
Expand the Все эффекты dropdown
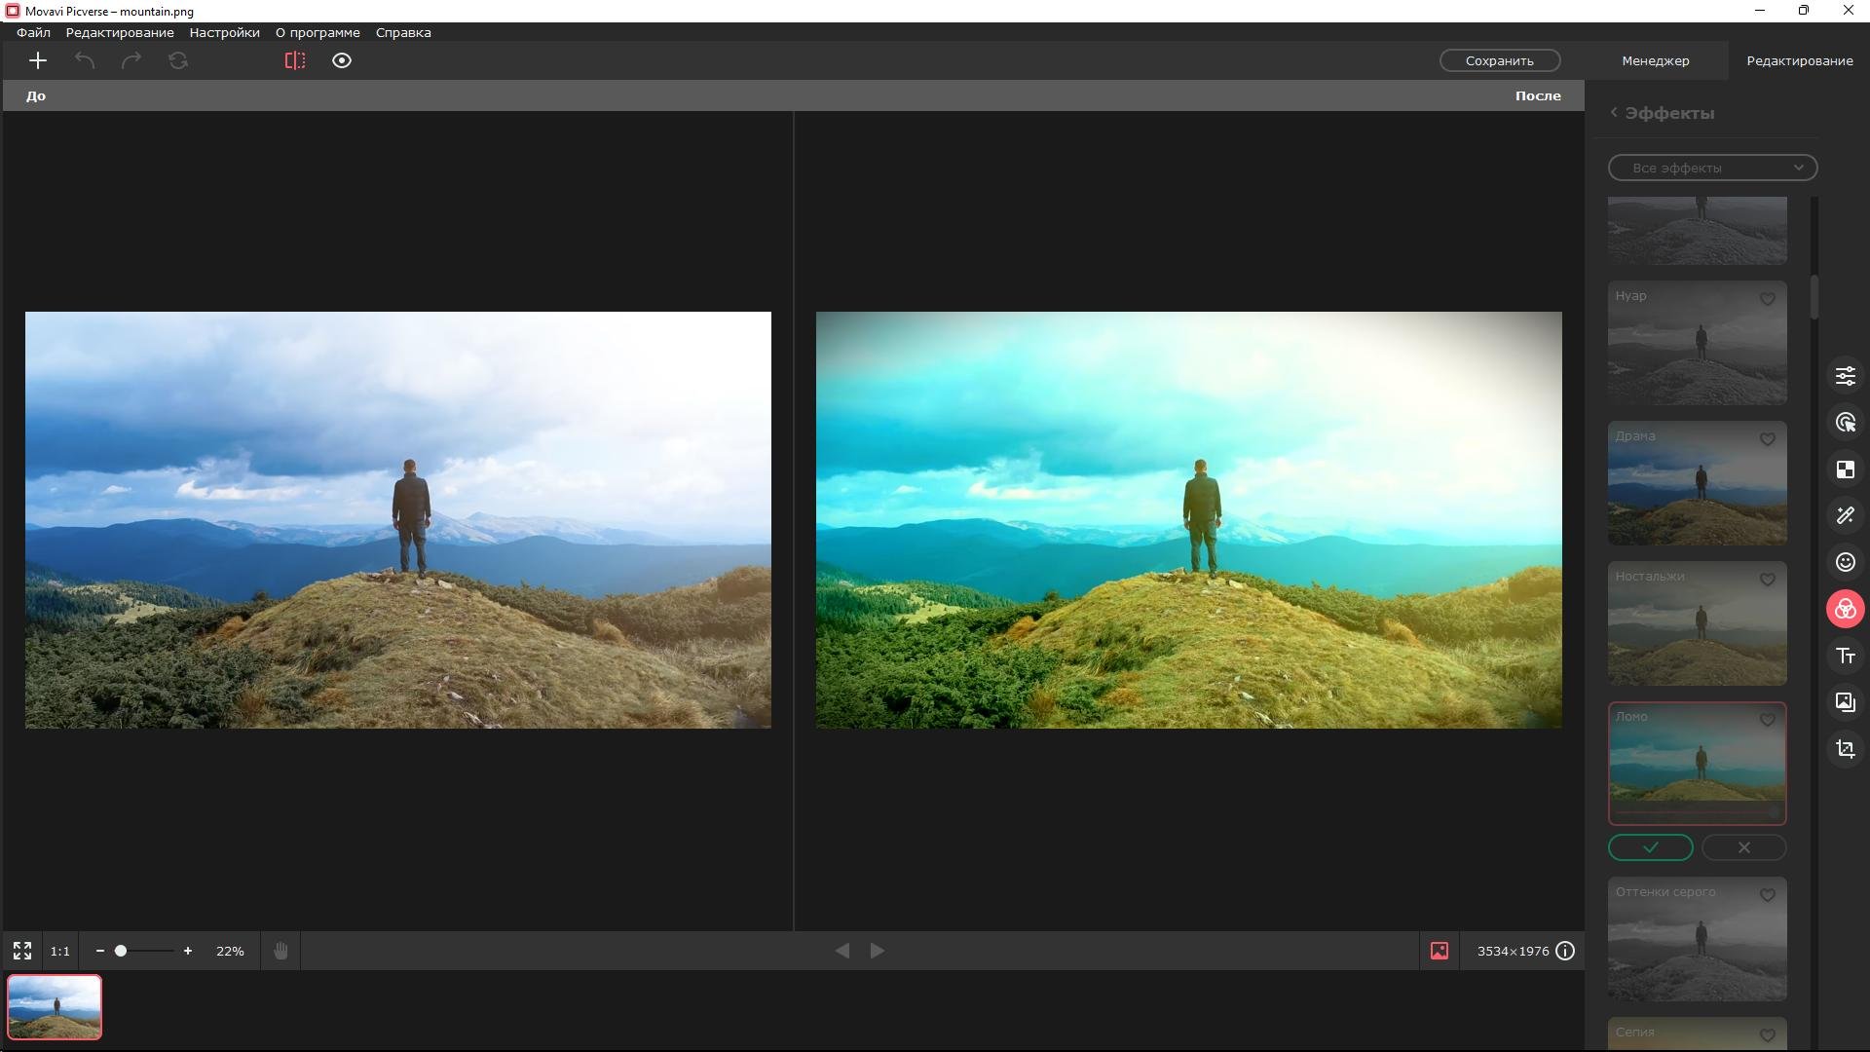pyautogui.click(x=1712, y=168)
